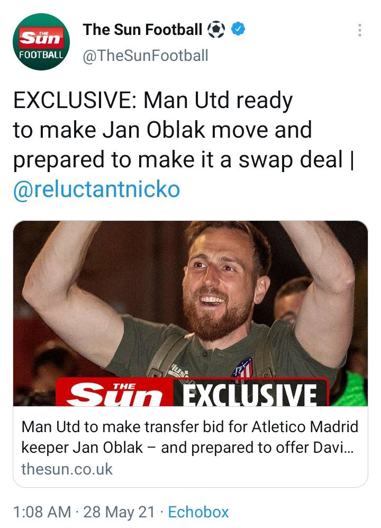Image resolution: width=381 pixels, height=528 pixels.
Task: Open the 28 May 21 date
Action: [x=119, y=512]
